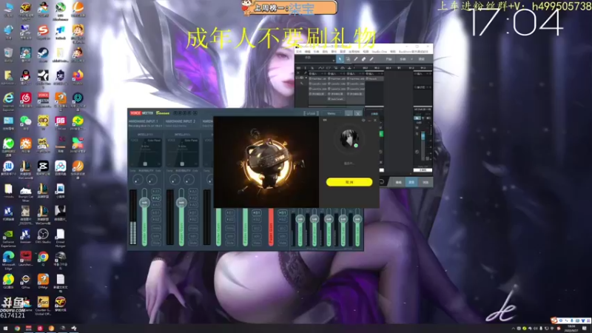Screen dimensions: 592x333
Task: Open Microsoft Edge desktop icon
Action: [8, 257]
